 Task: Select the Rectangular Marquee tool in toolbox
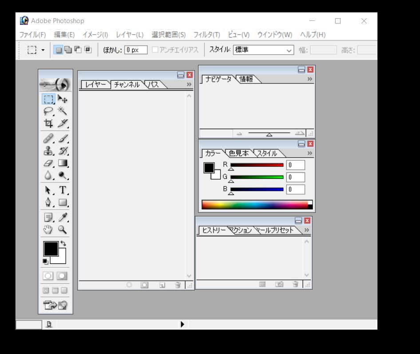(x=48, y=99)
